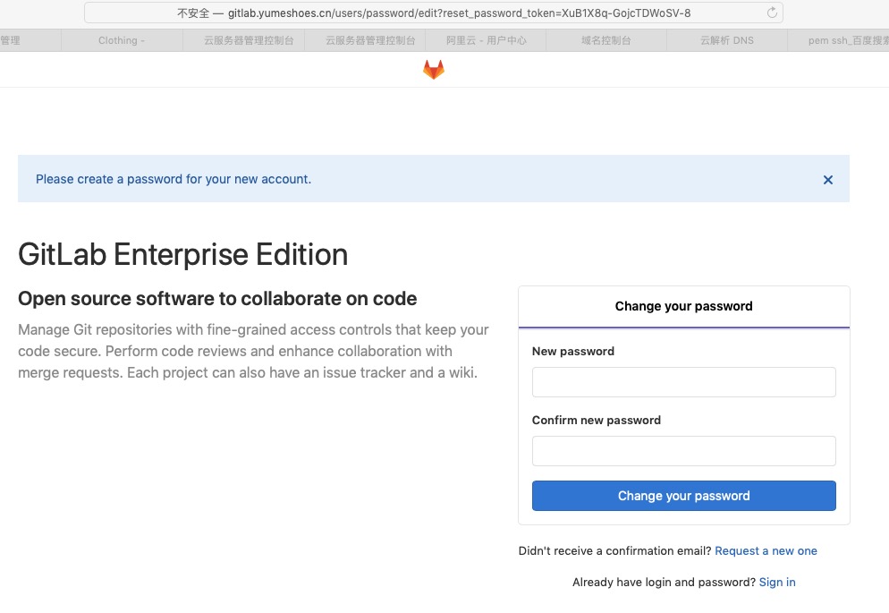This screenshot has height=613, width=889.
Task: Follow the Sign in link
Action: 776,582
